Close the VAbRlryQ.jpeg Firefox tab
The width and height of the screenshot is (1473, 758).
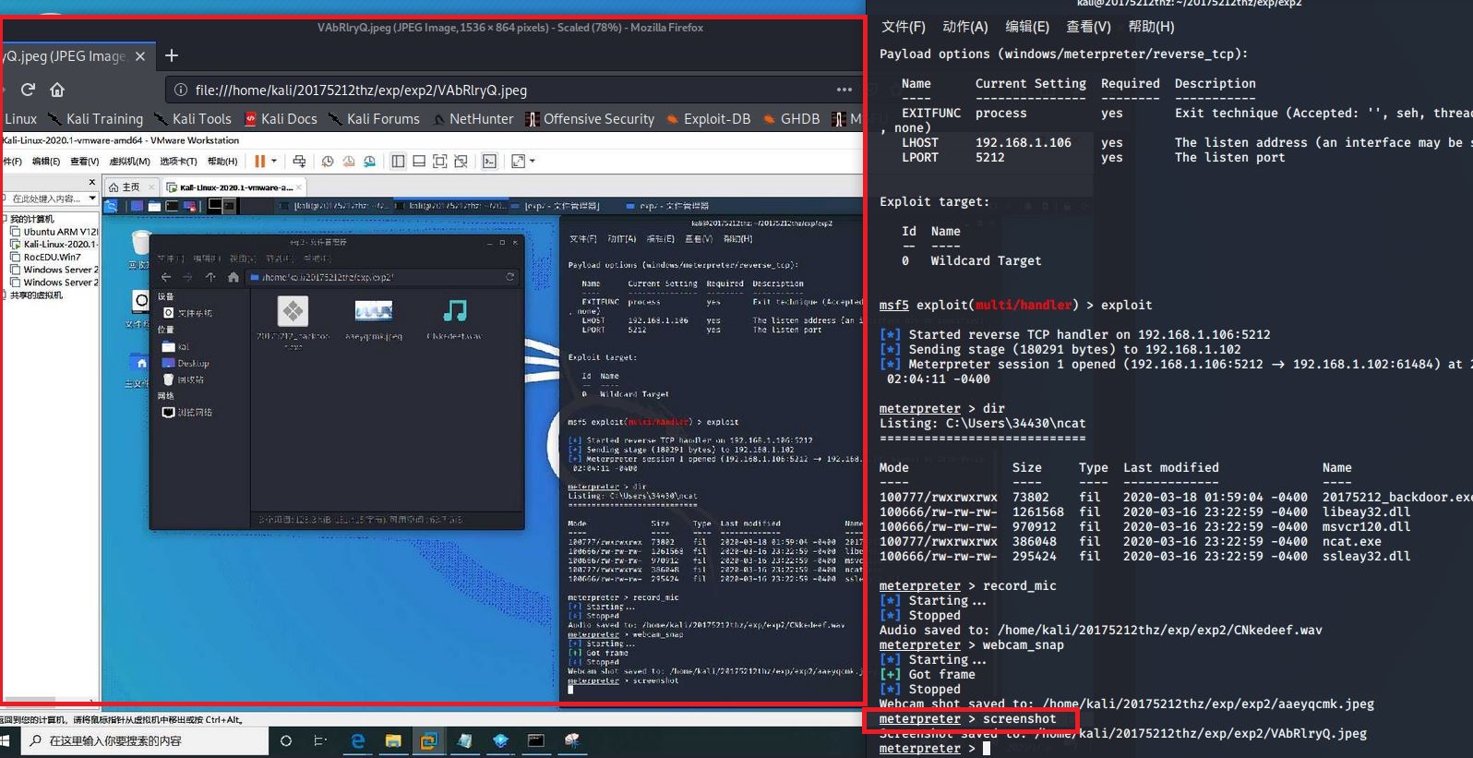(140, 56)
